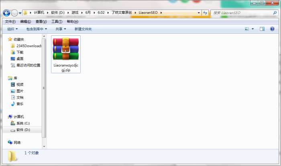Open the 文件(F) menu

pos(10,22)
